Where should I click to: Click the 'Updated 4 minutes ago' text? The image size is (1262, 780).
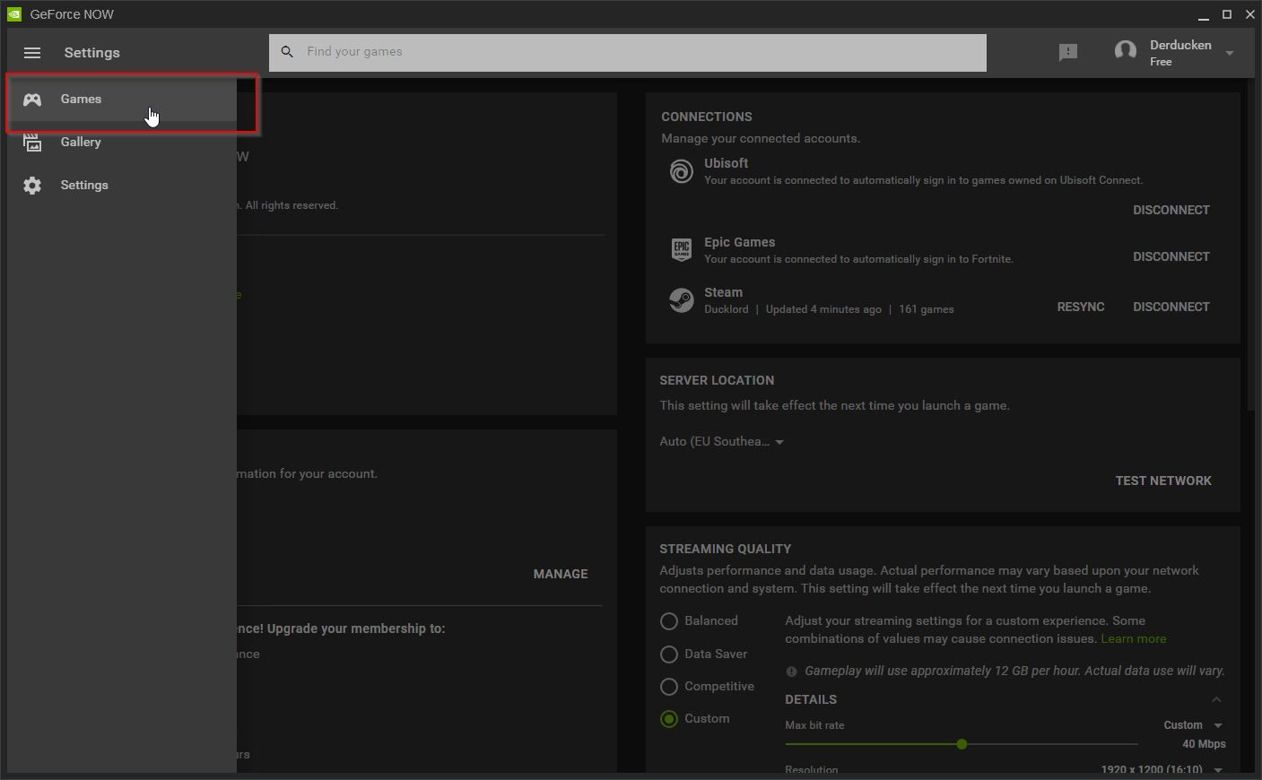pos(823,309)
